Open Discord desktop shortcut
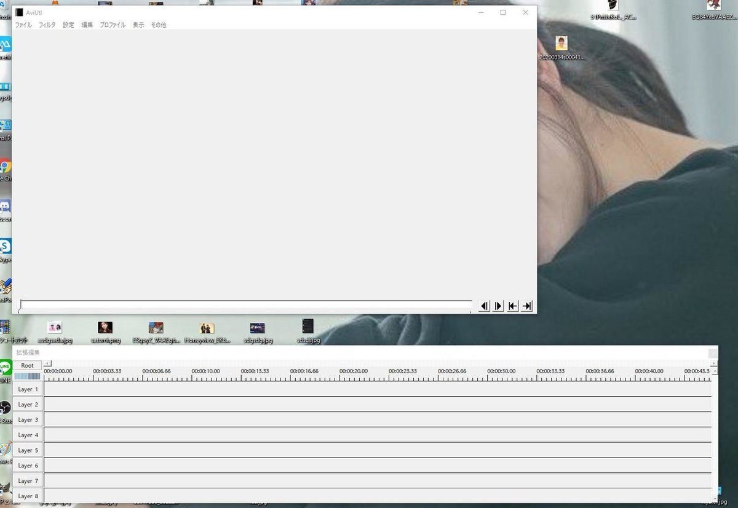The width and height of the screenshot is (738, 508). tap(5, 209)
